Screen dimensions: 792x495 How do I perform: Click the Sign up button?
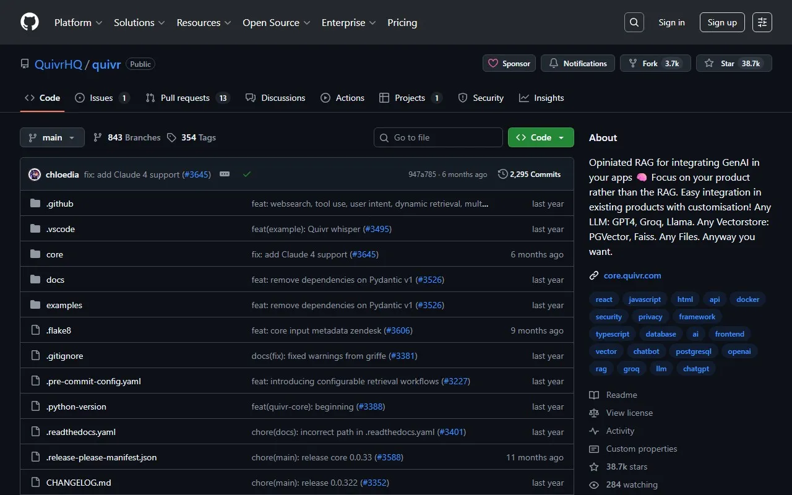(722, 22)
